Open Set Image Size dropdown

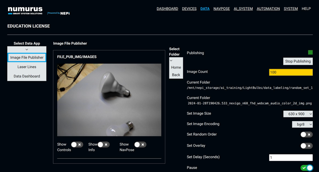click(298, 114)
